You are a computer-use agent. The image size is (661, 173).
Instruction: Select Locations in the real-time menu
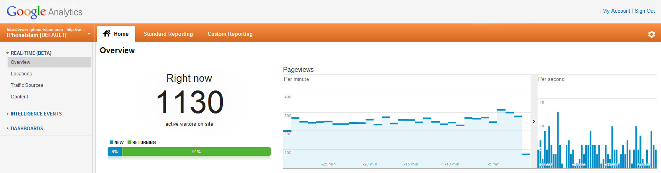click(22, 74)
